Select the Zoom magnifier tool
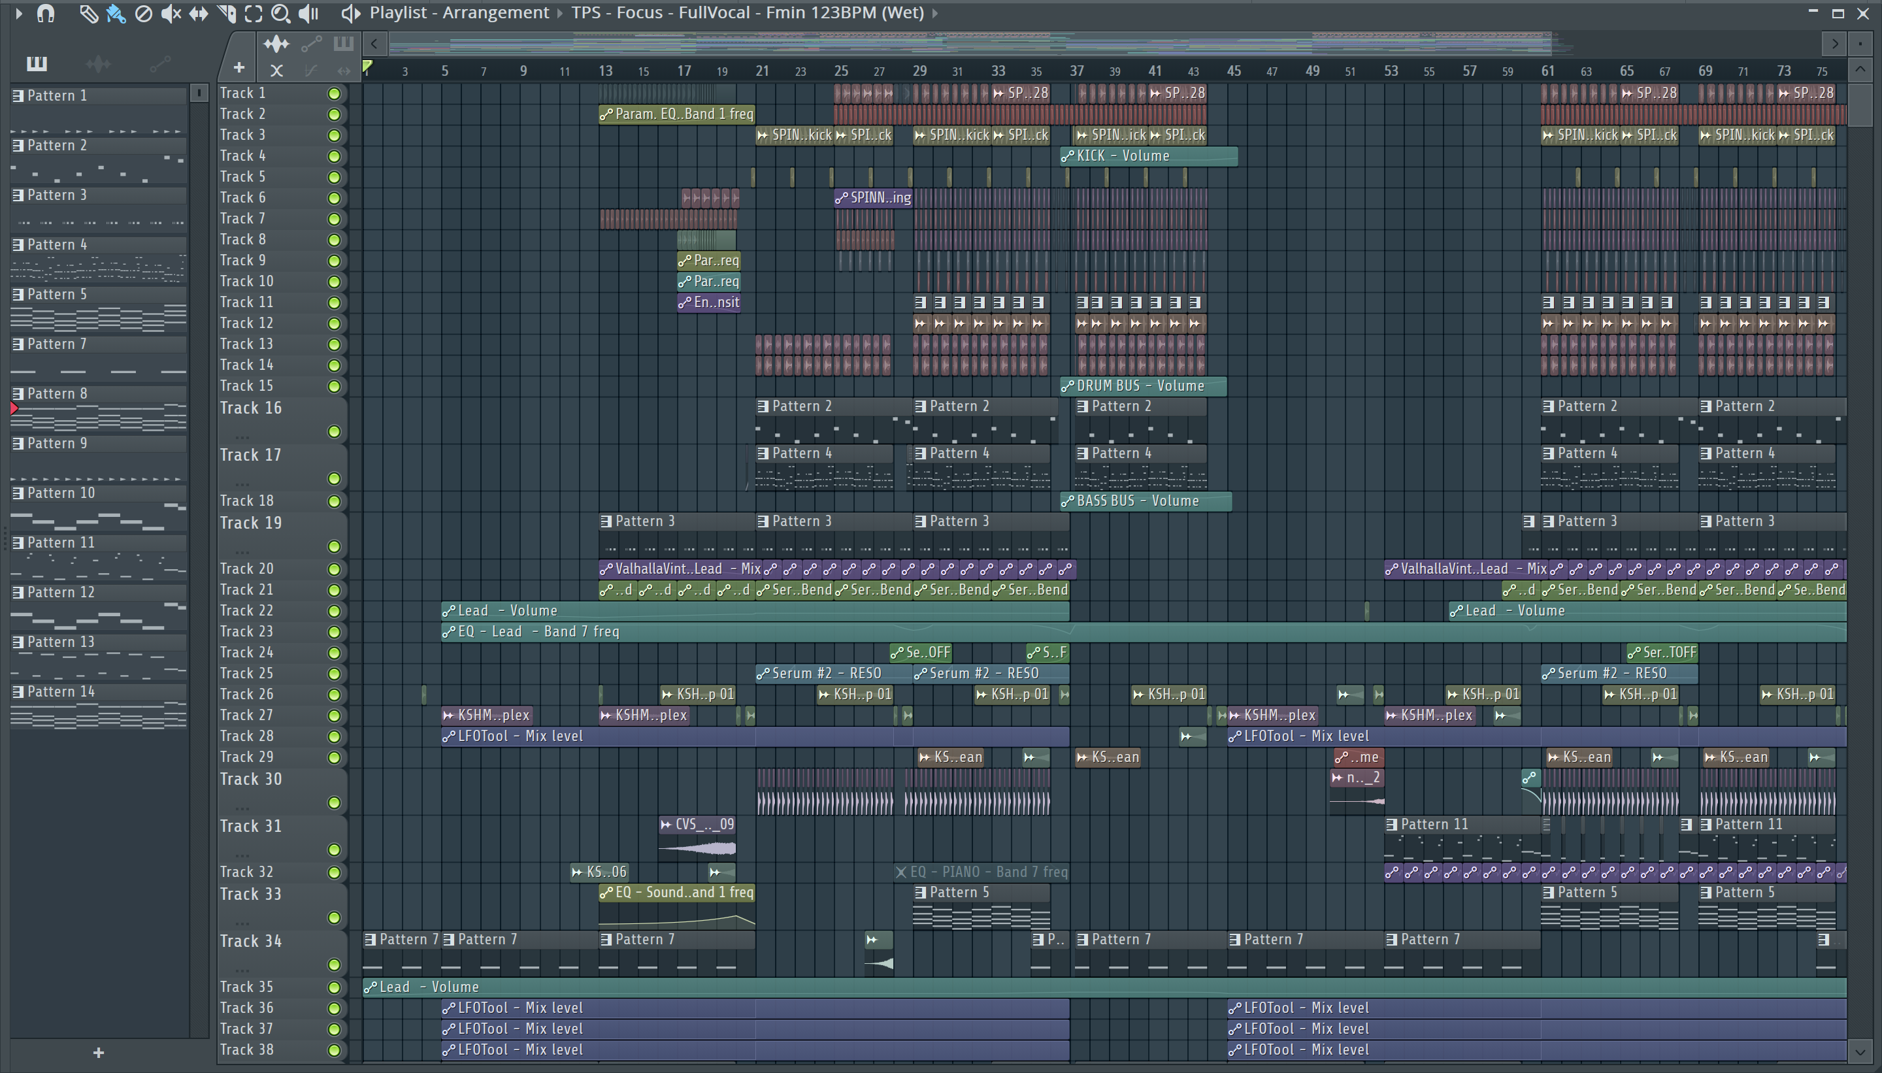Image resolution: width=1882 pixels, height=1073 pixels. 281,13
